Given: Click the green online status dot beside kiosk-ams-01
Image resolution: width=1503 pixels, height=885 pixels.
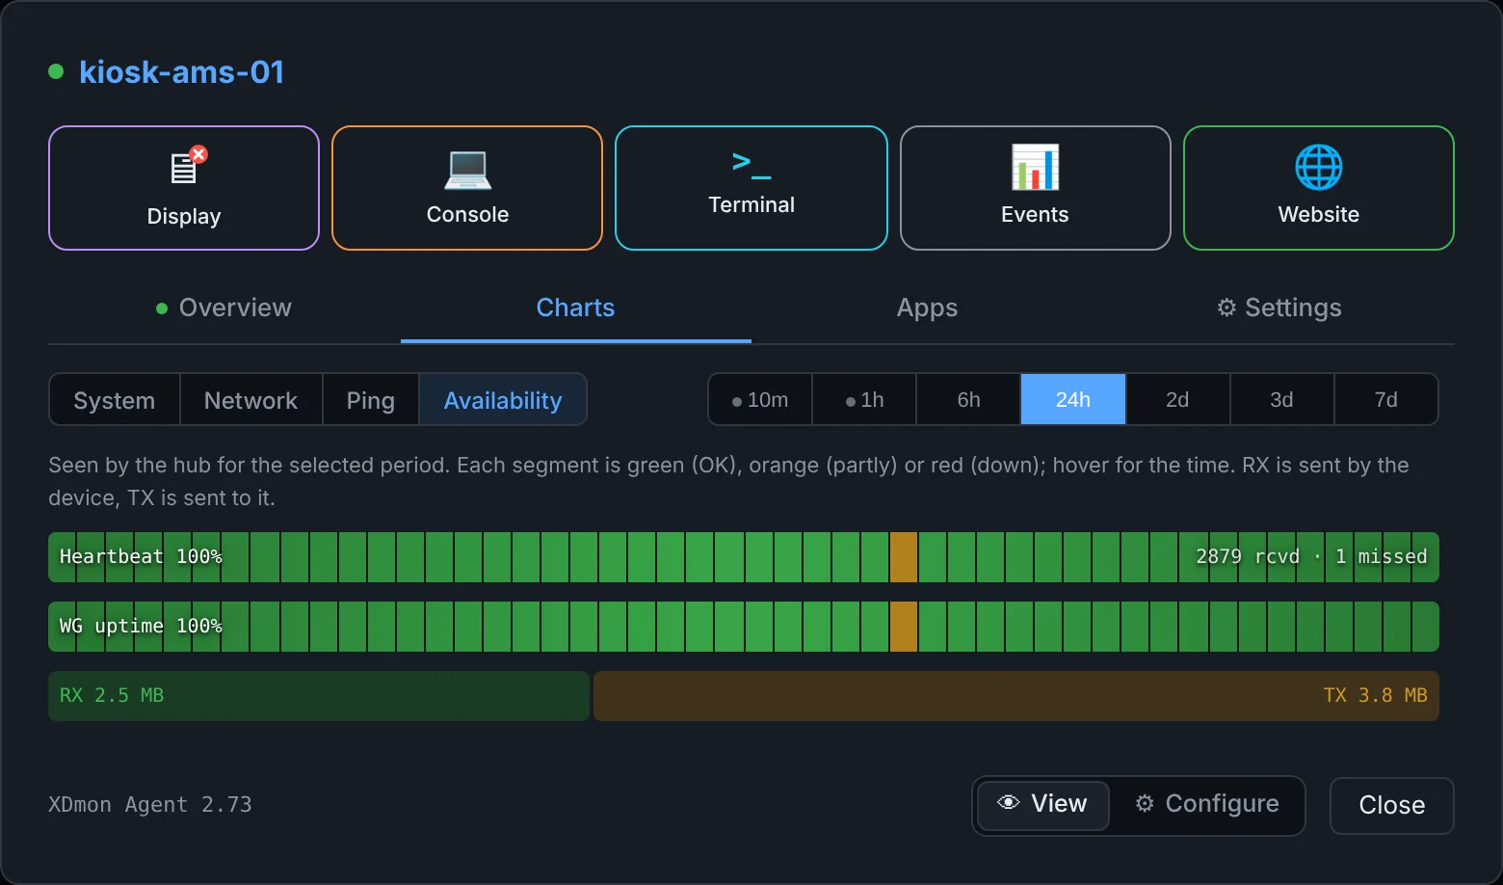Looking at the screenshot, I should [56, 71].
